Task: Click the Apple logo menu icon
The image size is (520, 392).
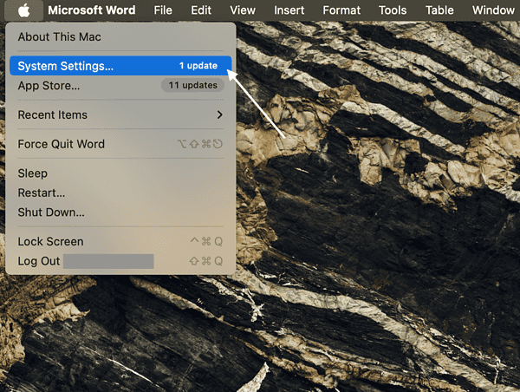Action: pos(23,10)
